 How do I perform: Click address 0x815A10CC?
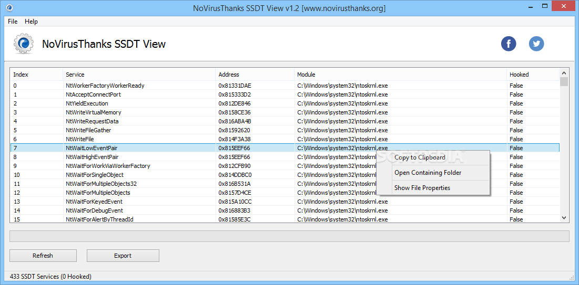(235, 202)
